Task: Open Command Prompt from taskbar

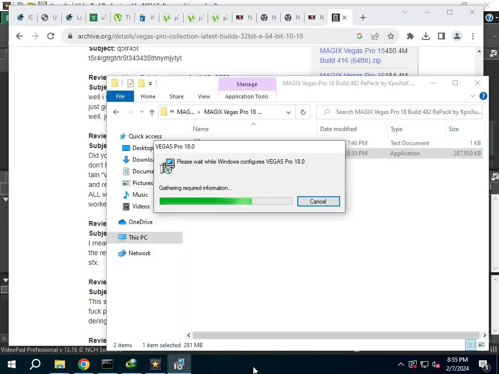Action: (107, 364)
